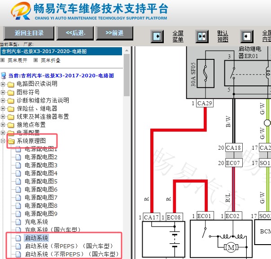Open 线束及其连接器布置 tree item

[43, 116]
